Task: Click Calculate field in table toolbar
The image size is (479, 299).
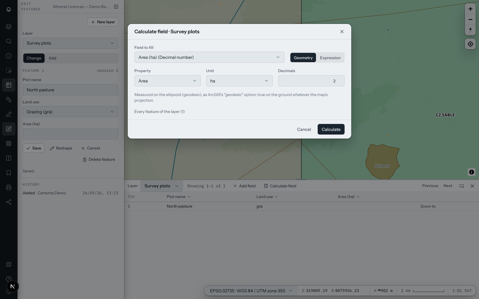Action: 280,186
